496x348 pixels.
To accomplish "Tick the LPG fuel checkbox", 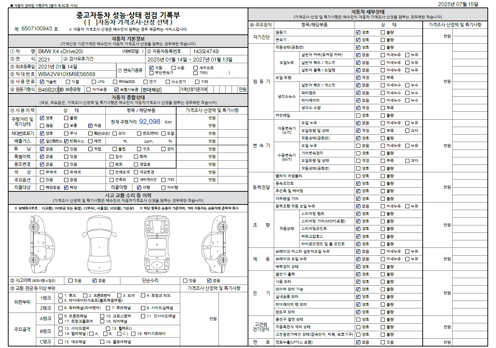I will pos(94,82).
